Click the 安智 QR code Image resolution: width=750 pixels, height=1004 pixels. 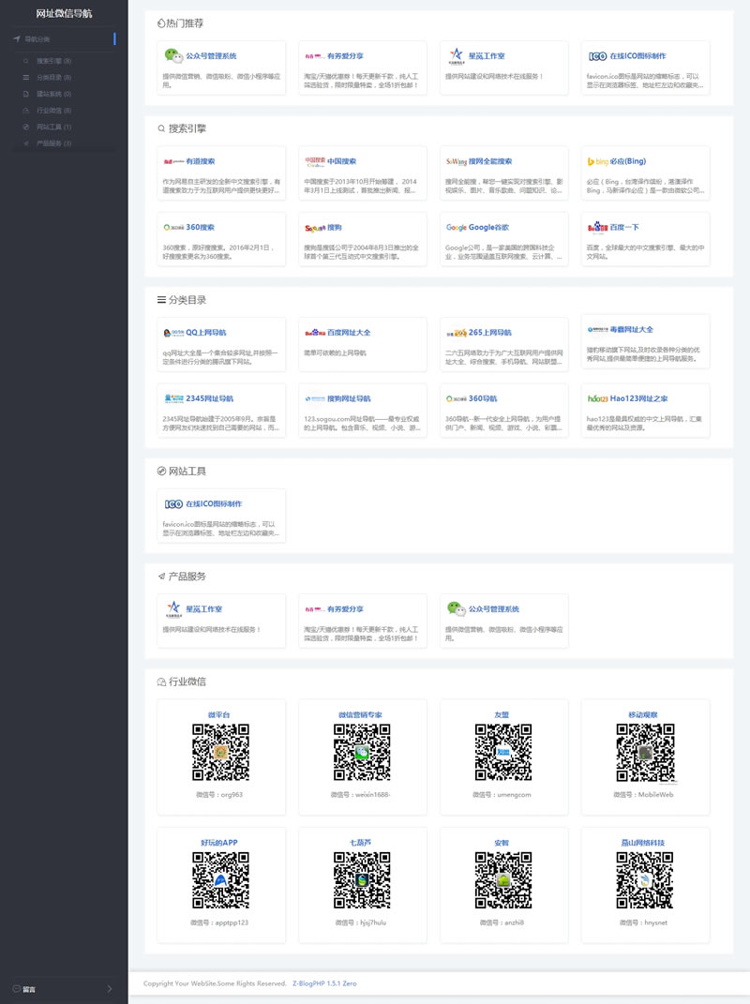(503, 880)
